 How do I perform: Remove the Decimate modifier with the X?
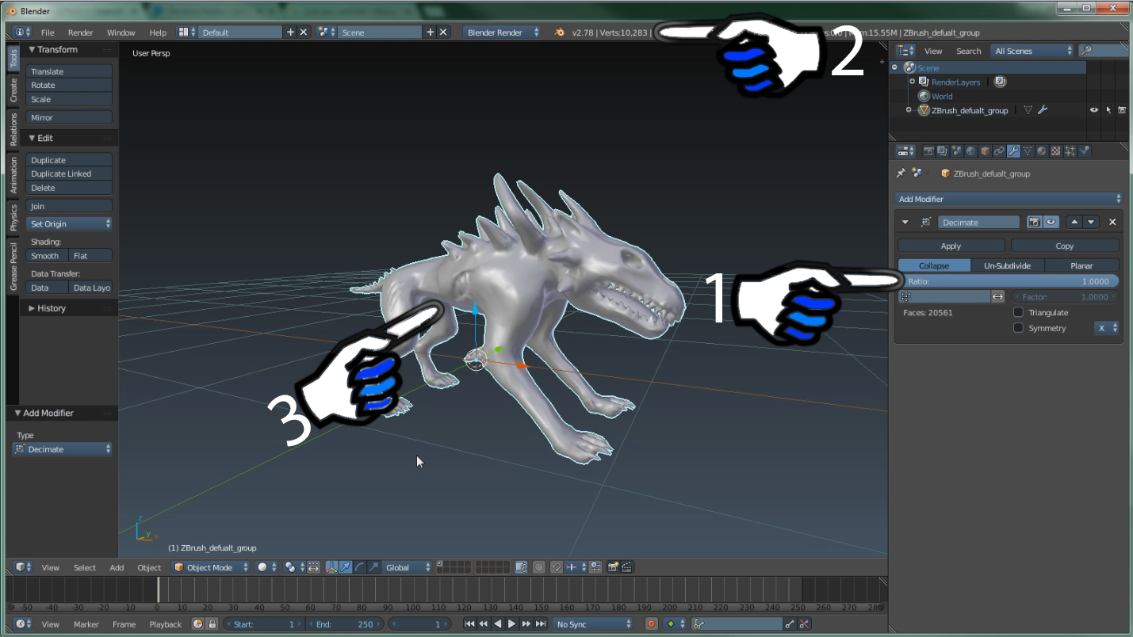pyautogui.click(x=1112, y=222)
